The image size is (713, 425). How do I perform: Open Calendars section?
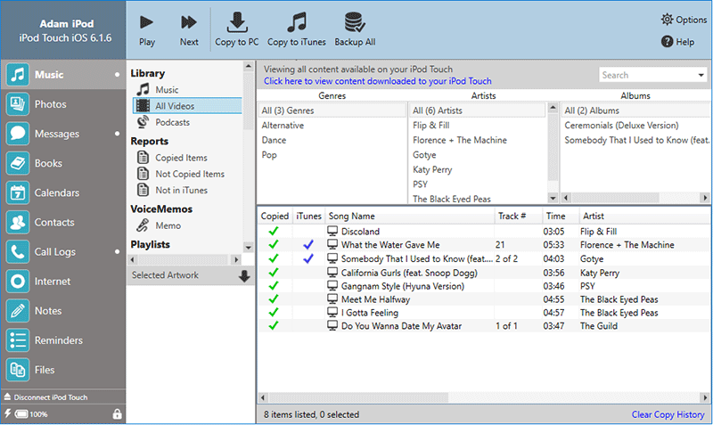pos(63,192)
